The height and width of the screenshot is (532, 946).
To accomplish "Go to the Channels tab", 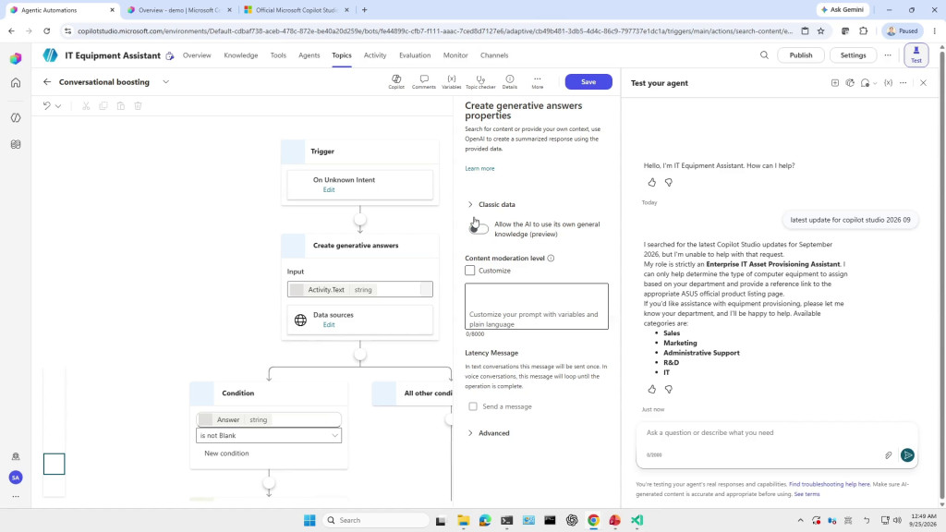I will 494,54.
